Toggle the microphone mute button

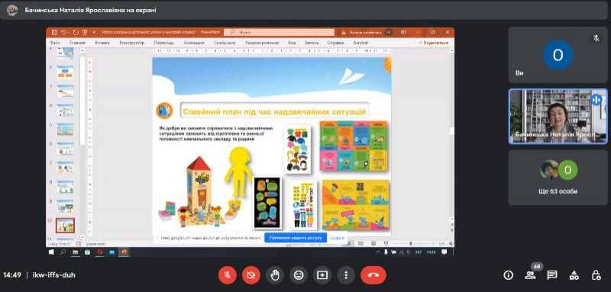[x=227, y=275]
